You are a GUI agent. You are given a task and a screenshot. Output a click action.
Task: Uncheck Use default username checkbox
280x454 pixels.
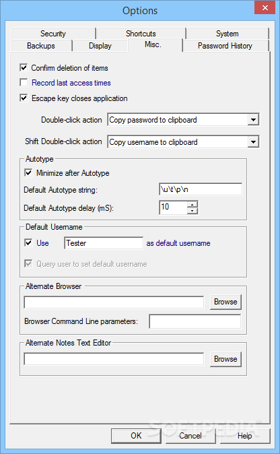click(x=28, y=242)
